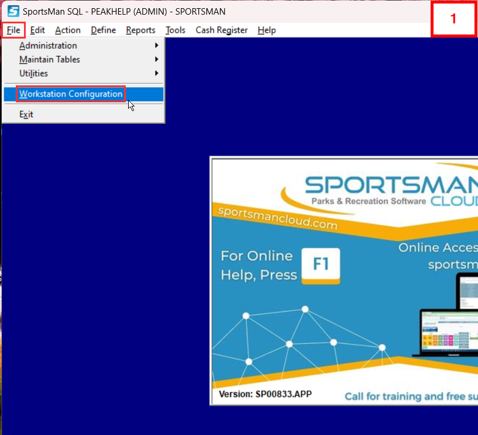
Task: Open the Cash Register menu
Action: pos(221,30)
